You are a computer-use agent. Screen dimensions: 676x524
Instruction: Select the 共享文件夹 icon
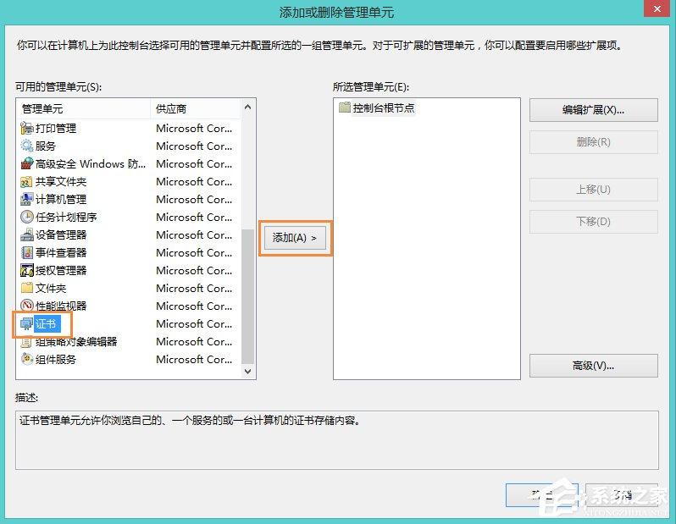(x=27, y=181)
